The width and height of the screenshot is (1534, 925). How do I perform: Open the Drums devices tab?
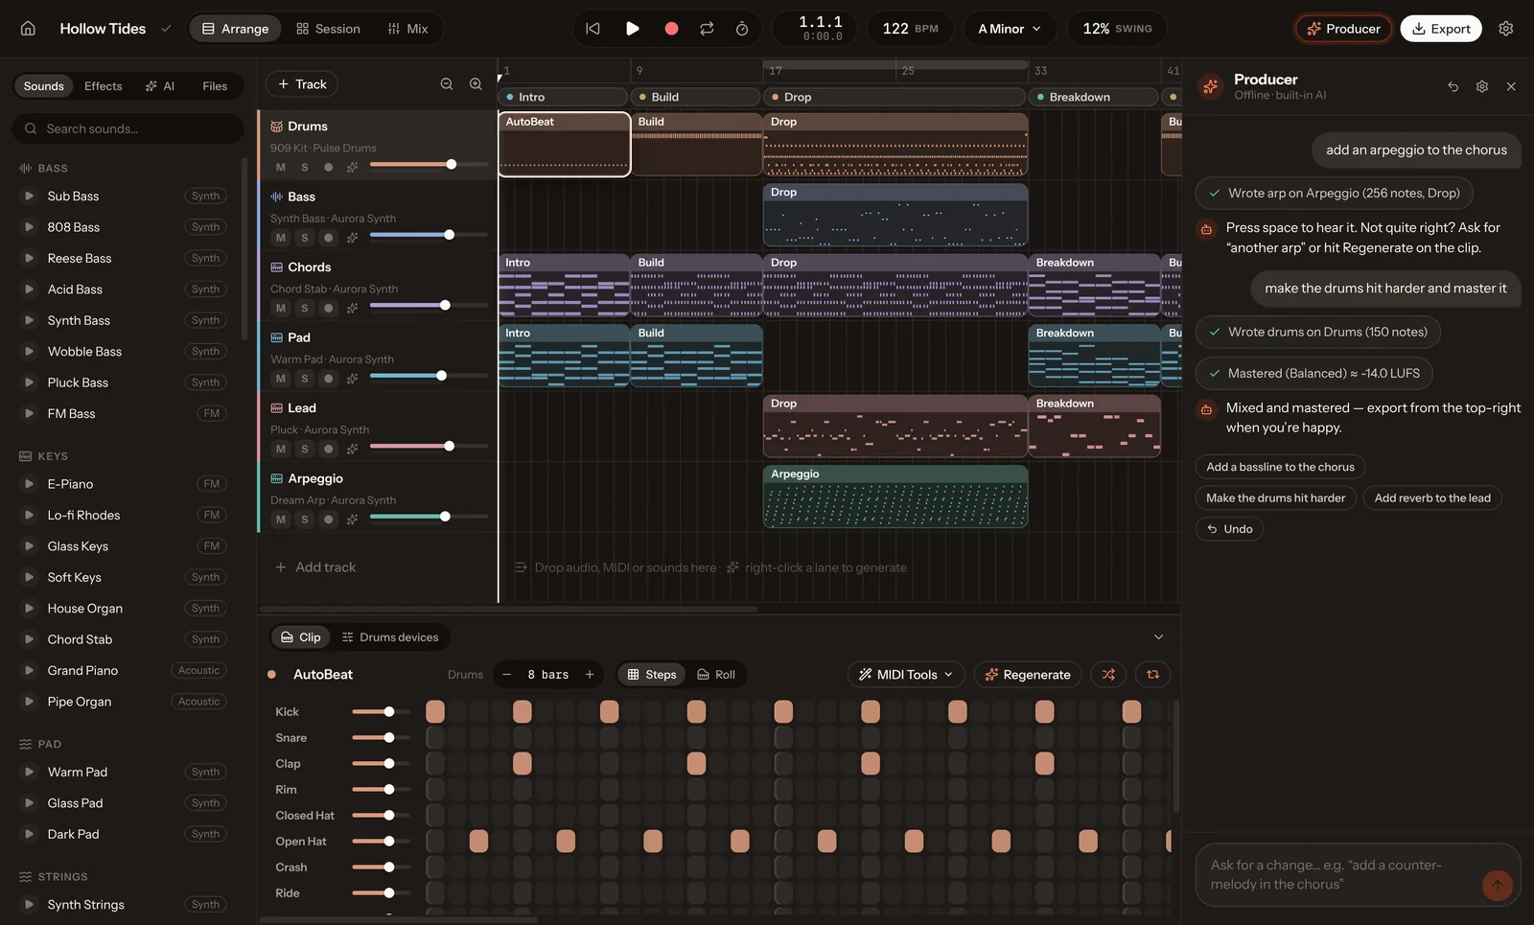point(390,637)
